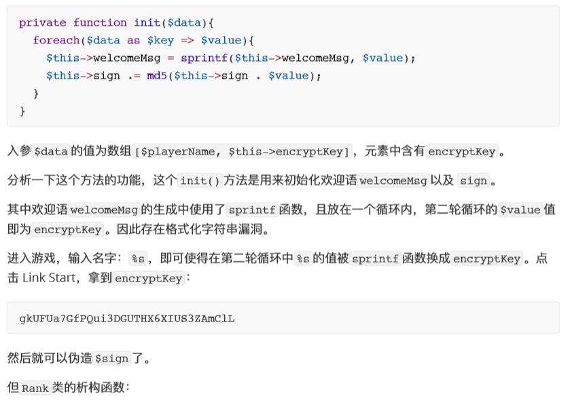
Task: Click the inline sign code after 以及
Action: pyautogui.click(x=473, y=181)
